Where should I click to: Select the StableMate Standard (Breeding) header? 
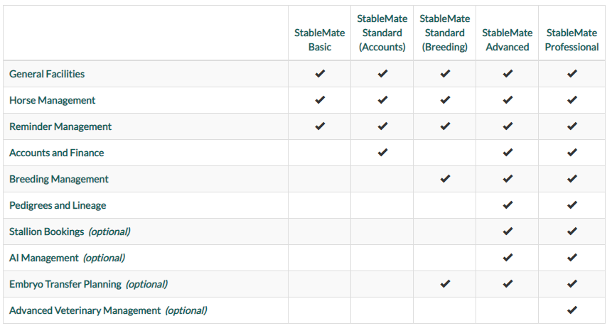pos(444,33)
